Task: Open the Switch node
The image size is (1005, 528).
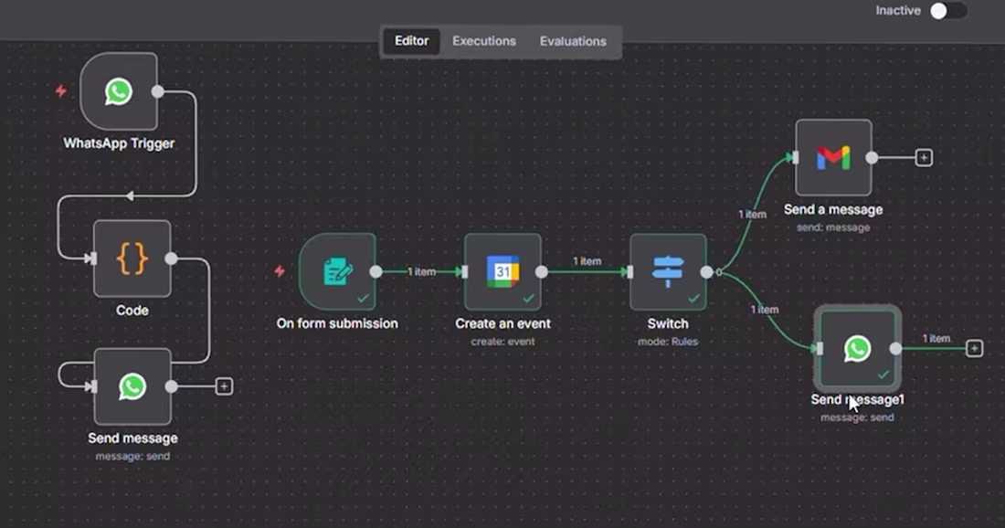Action: click(668, 271)
